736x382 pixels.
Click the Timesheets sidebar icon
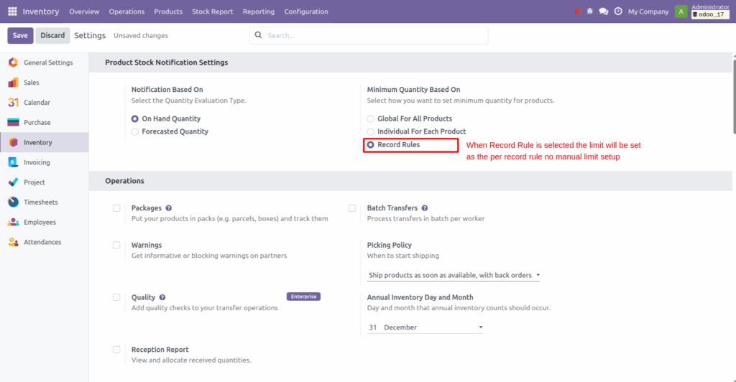(13, 202)
